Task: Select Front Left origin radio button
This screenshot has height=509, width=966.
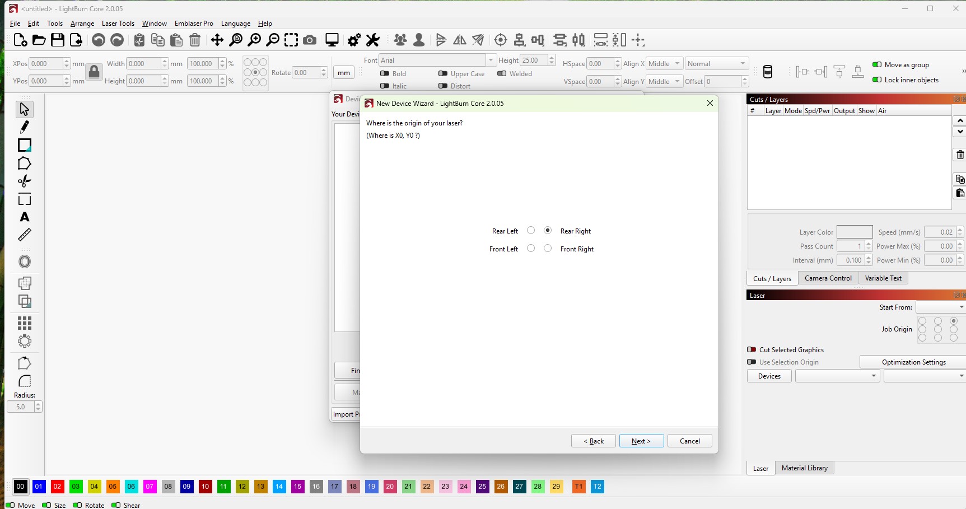Action: [531, 248]
